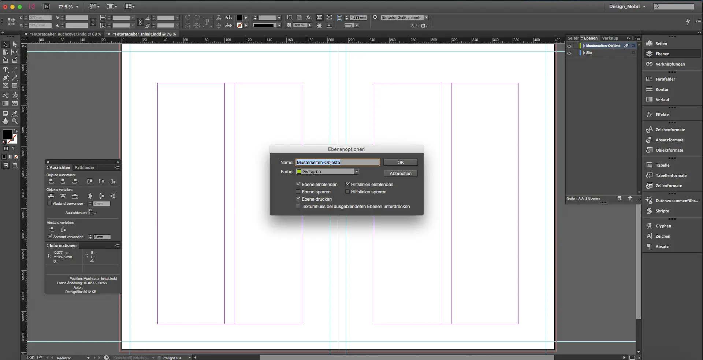Open the Farbfelder panel

click(665, 79)
